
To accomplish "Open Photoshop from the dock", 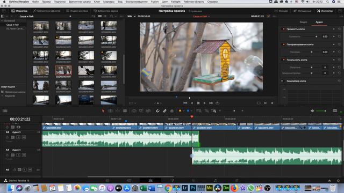I will click(193, 188).
